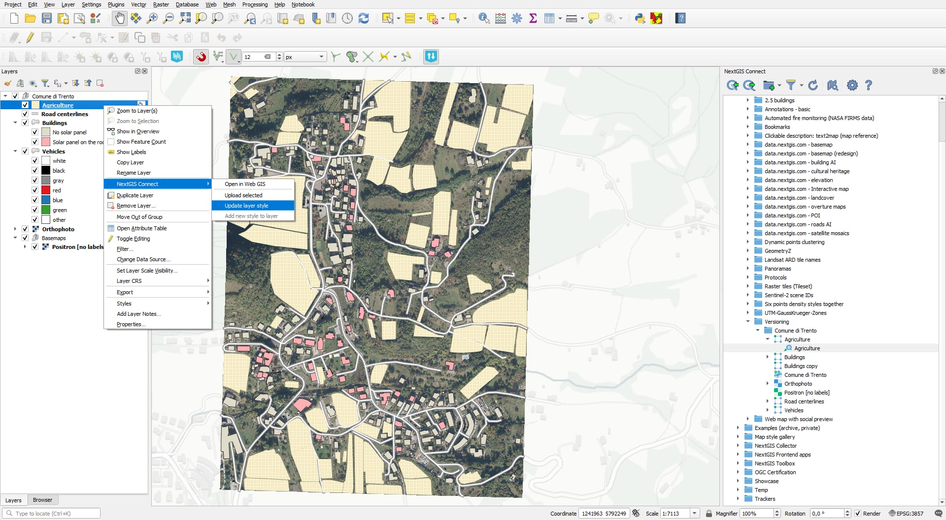Collapse the Vehicles layer group

coord(15,152)
